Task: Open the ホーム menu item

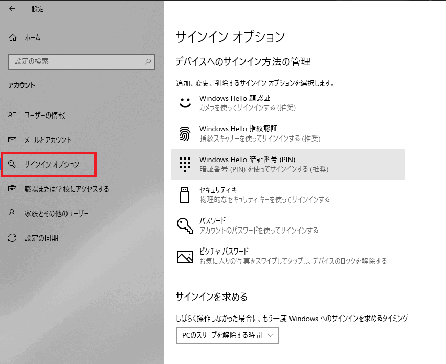Action: coord(33,37)
